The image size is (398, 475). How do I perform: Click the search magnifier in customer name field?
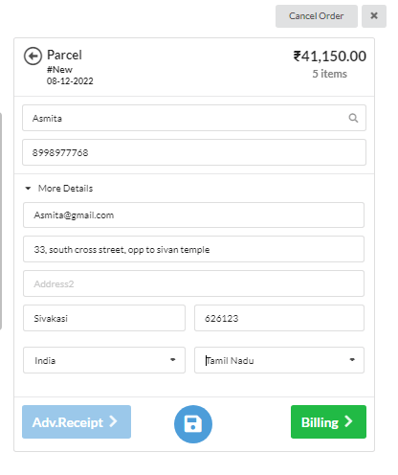point(353,118)
